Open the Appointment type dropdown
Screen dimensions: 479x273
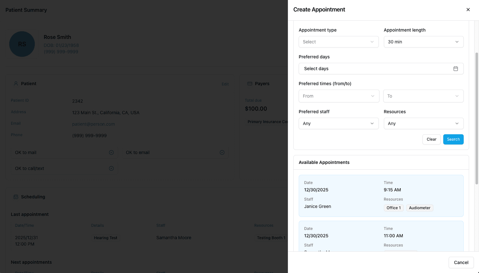click(338, 42)
